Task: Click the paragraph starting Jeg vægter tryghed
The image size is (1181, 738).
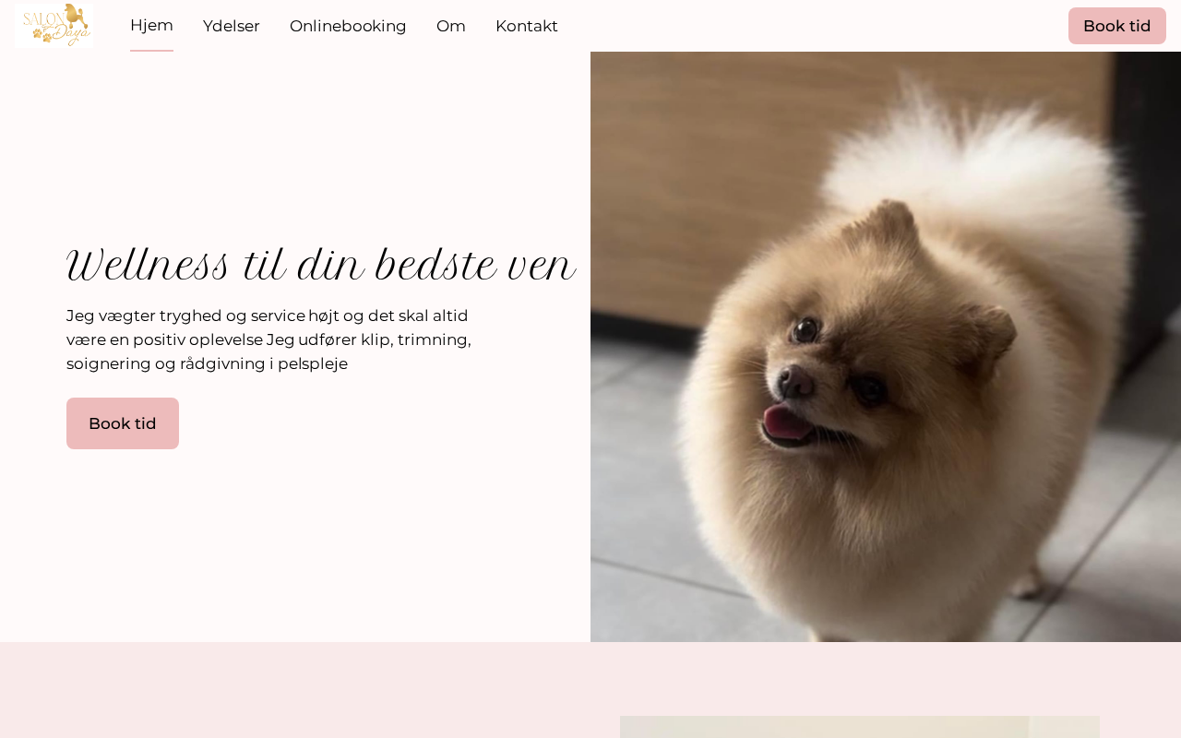Action: 269,339
